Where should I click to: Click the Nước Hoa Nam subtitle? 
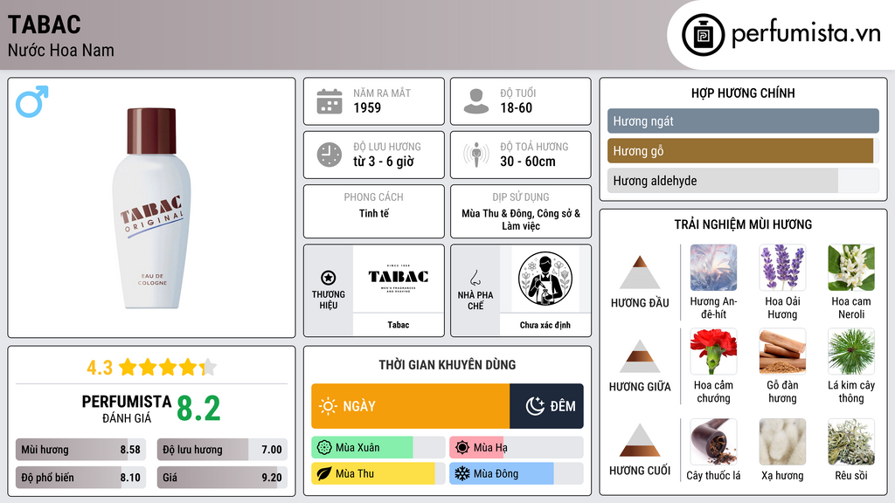(x=61, y=51)
